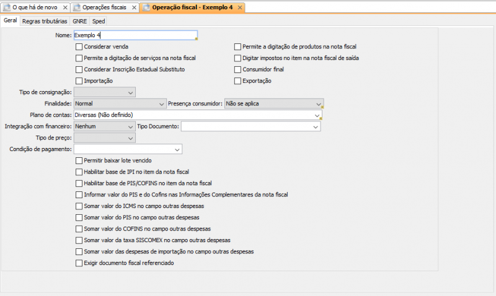Close the 'Operações fiscais' tab
The width and height of the screenshot is (496, 296).
[x=135, y=7]
